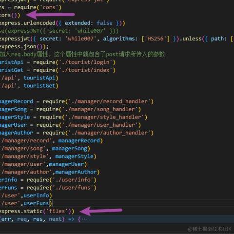This screenshot has width=234, height=234.
Task: Click the Chinese comment mentioning req.body
Action: click(82, 54)
